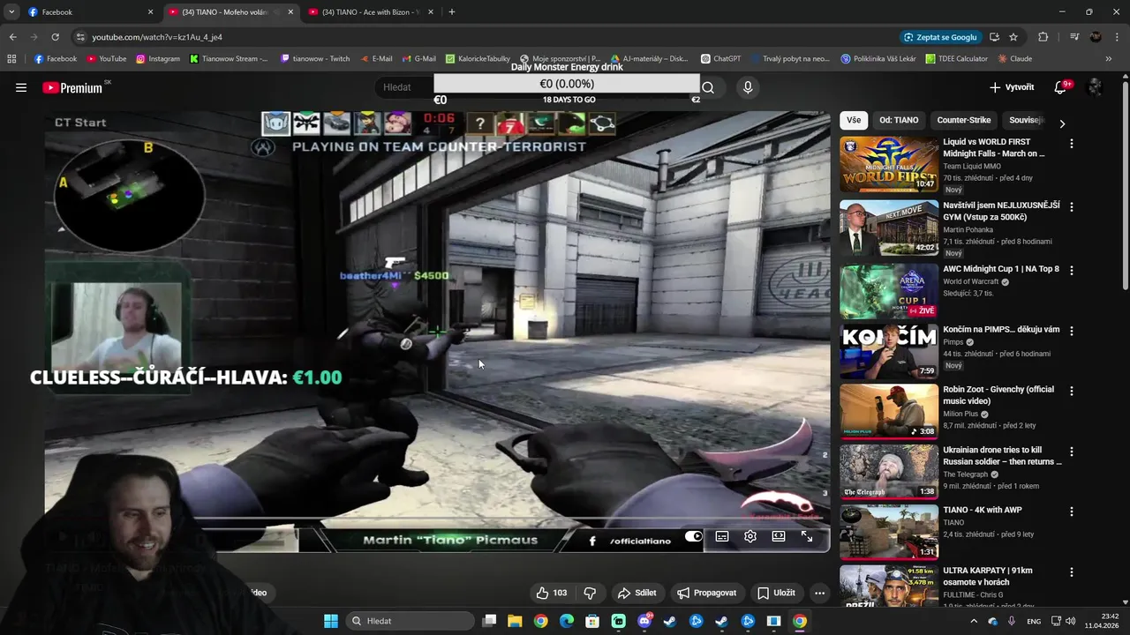Open File Explorer from the taskbar

pyautogui.click(x=515, y=621)
